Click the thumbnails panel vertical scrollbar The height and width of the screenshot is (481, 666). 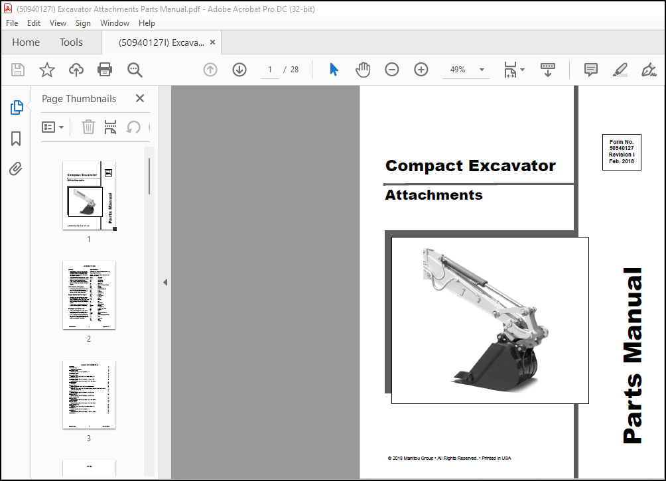149,176
